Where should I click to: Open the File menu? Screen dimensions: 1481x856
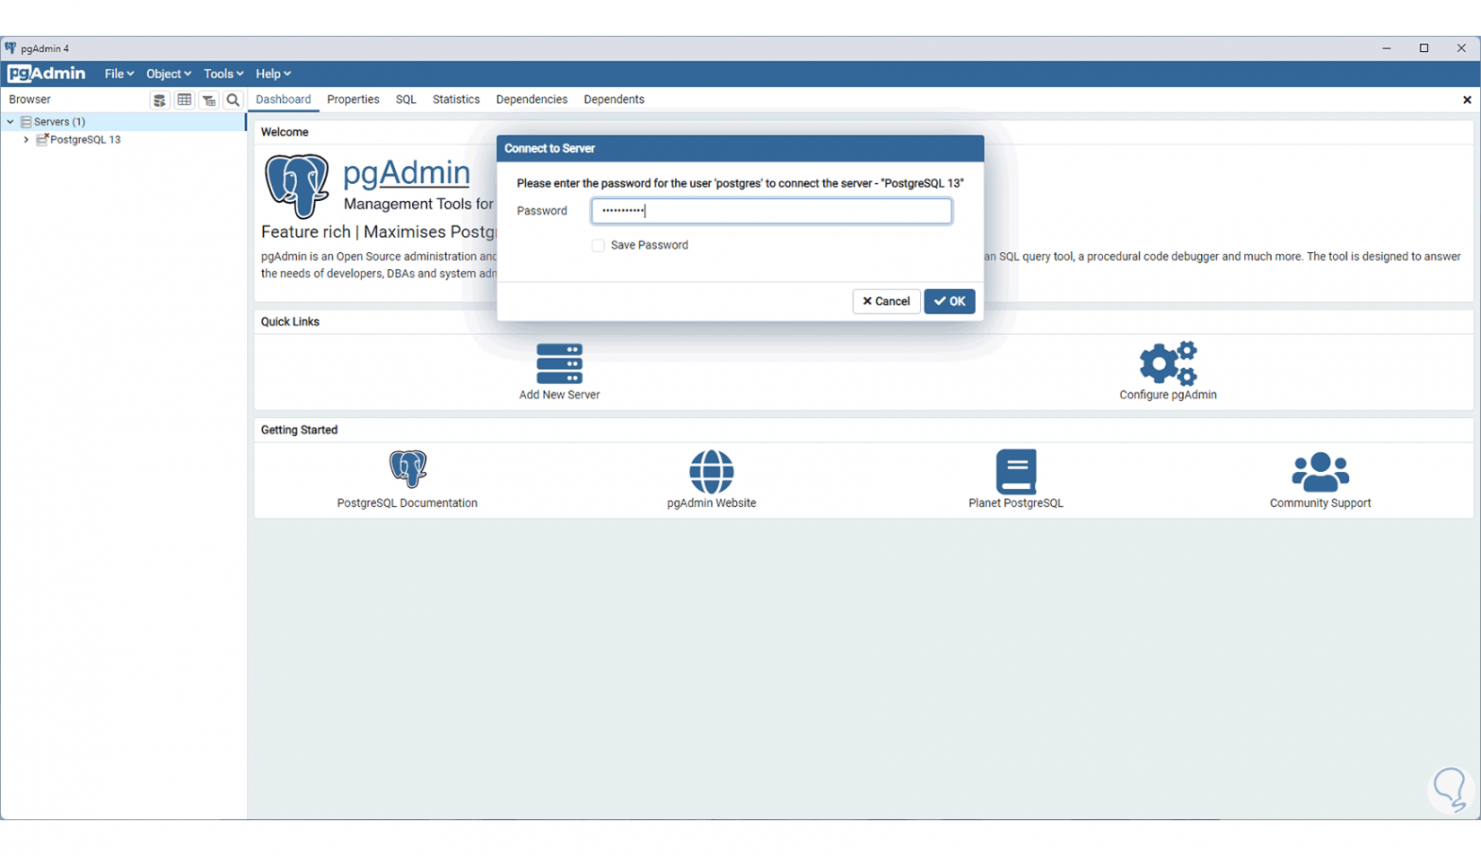(x=119, y=74)
